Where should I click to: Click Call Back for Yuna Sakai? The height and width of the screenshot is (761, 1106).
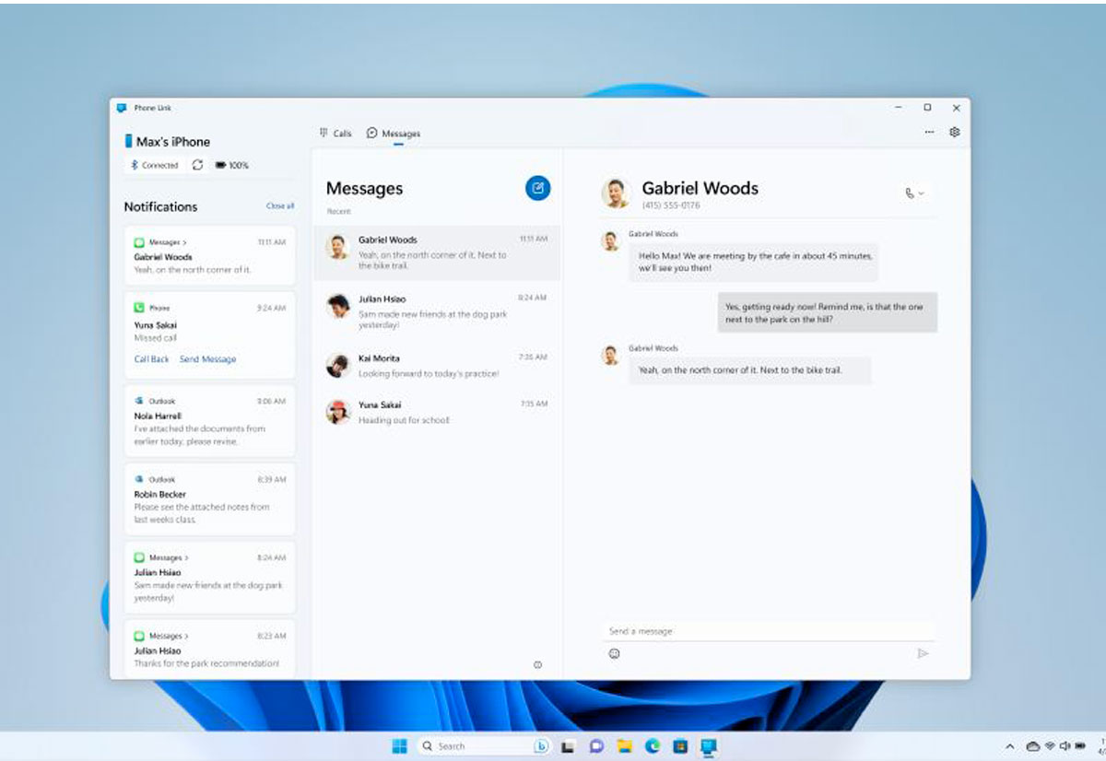(x=152, y=359)
